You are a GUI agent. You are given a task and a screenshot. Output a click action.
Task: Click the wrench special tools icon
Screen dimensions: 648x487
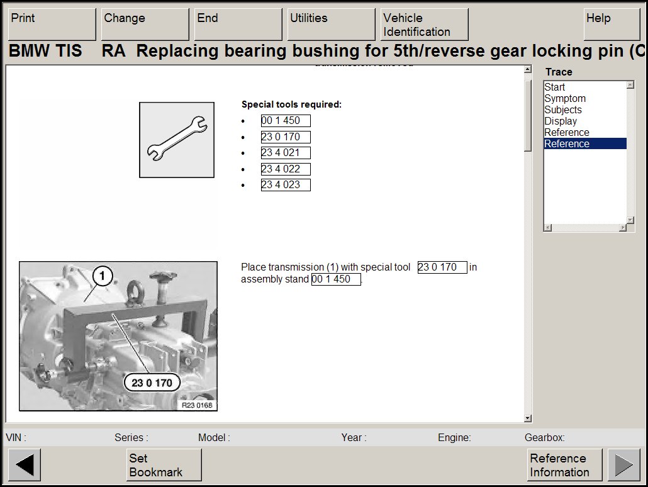pyautogui.click(x=177, y=140)
